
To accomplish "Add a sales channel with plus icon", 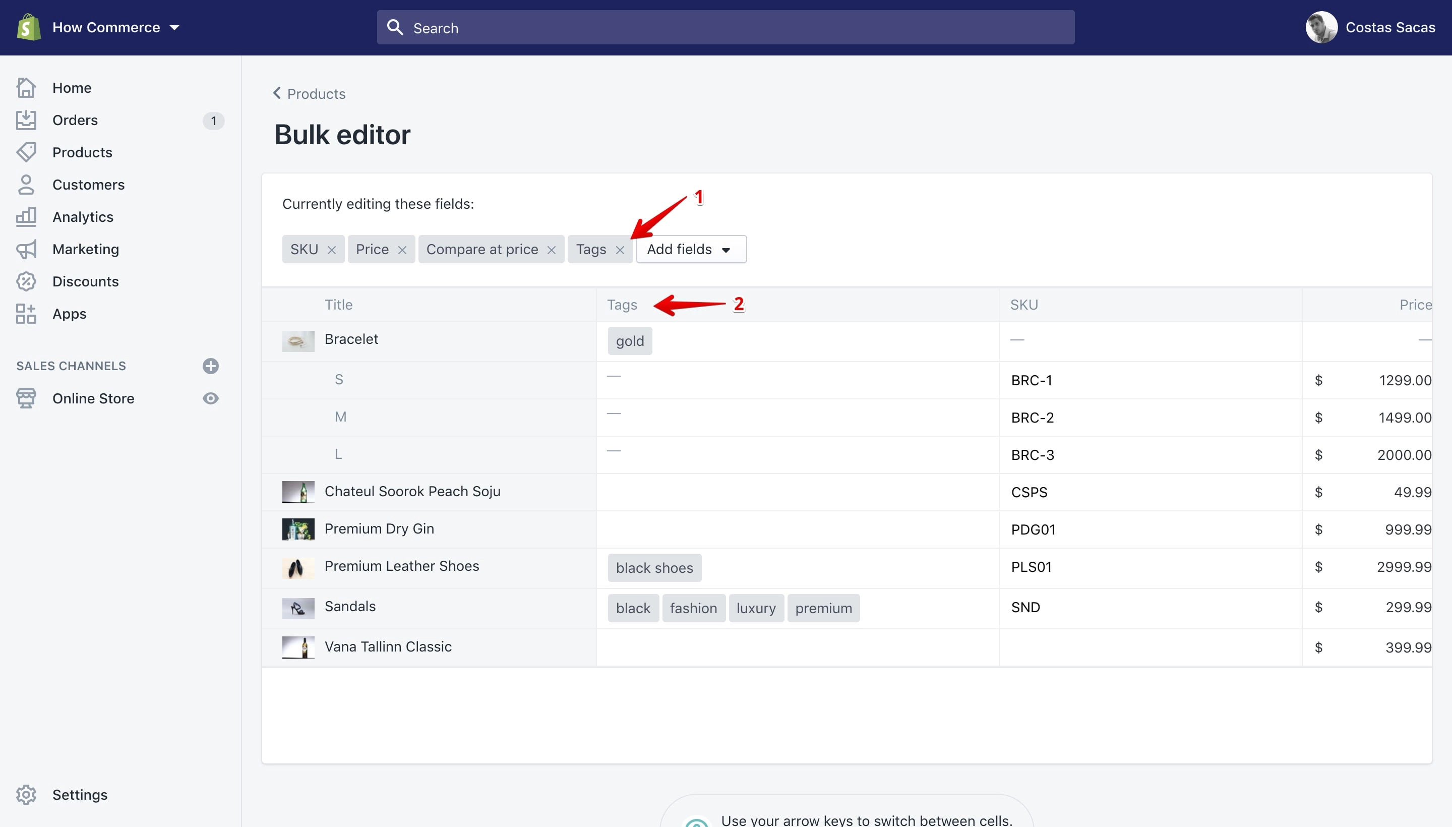I will pyautogui.click(x=211, y=366).
